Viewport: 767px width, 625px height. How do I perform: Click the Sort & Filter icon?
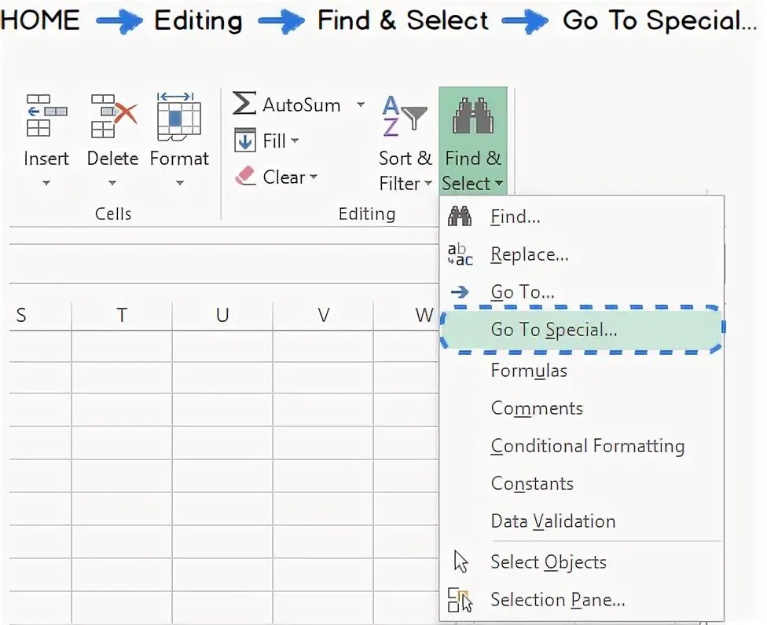pos(404,115)
